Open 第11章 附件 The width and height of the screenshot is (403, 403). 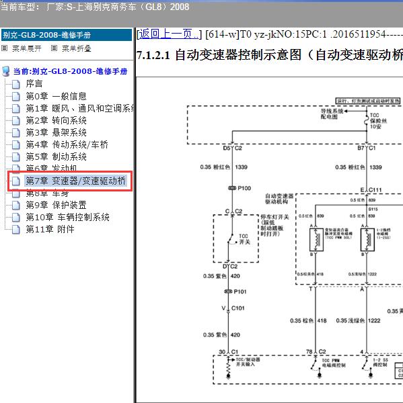coord(50,229)
